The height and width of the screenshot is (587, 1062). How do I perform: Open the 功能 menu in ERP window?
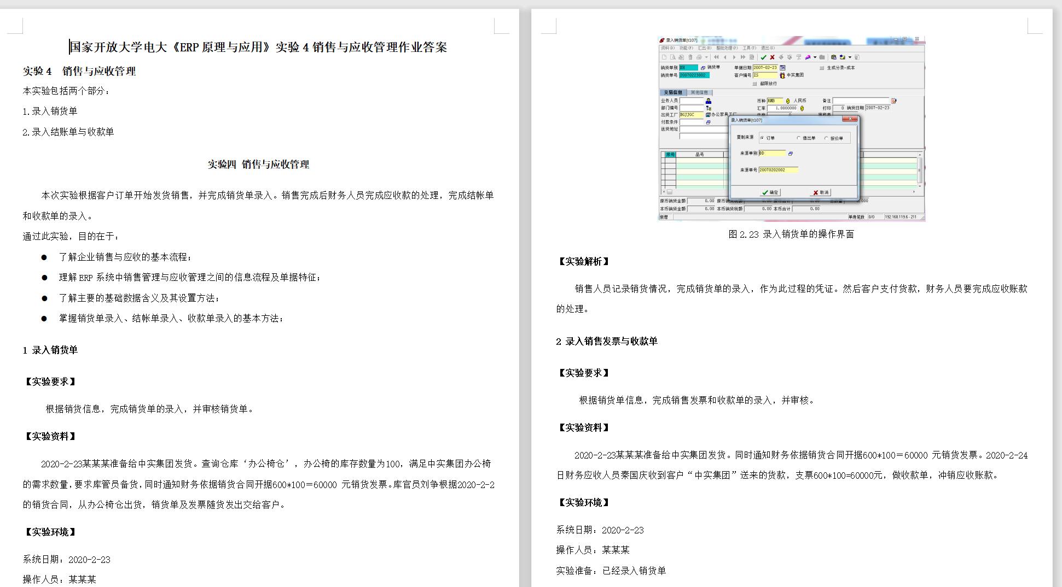click(x=686, y=48)
